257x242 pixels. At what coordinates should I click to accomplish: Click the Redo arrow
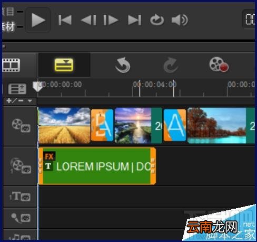[x=171, y=65]
